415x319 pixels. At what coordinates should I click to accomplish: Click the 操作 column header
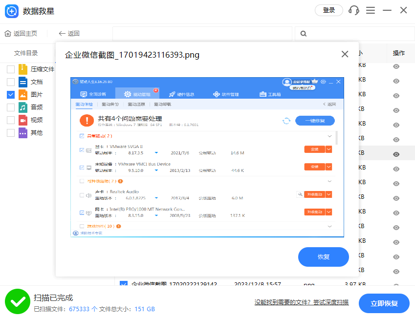[398, 53]
